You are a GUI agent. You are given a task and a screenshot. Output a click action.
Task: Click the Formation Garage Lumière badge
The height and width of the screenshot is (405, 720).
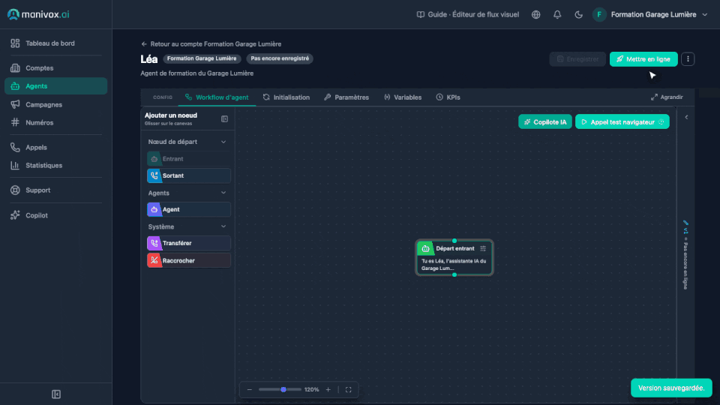coord(202,58)
